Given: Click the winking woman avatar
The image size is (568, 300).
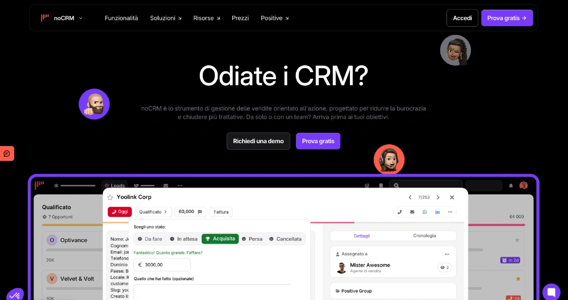Looking at the screenshot, I should click(x=456, y=51).
